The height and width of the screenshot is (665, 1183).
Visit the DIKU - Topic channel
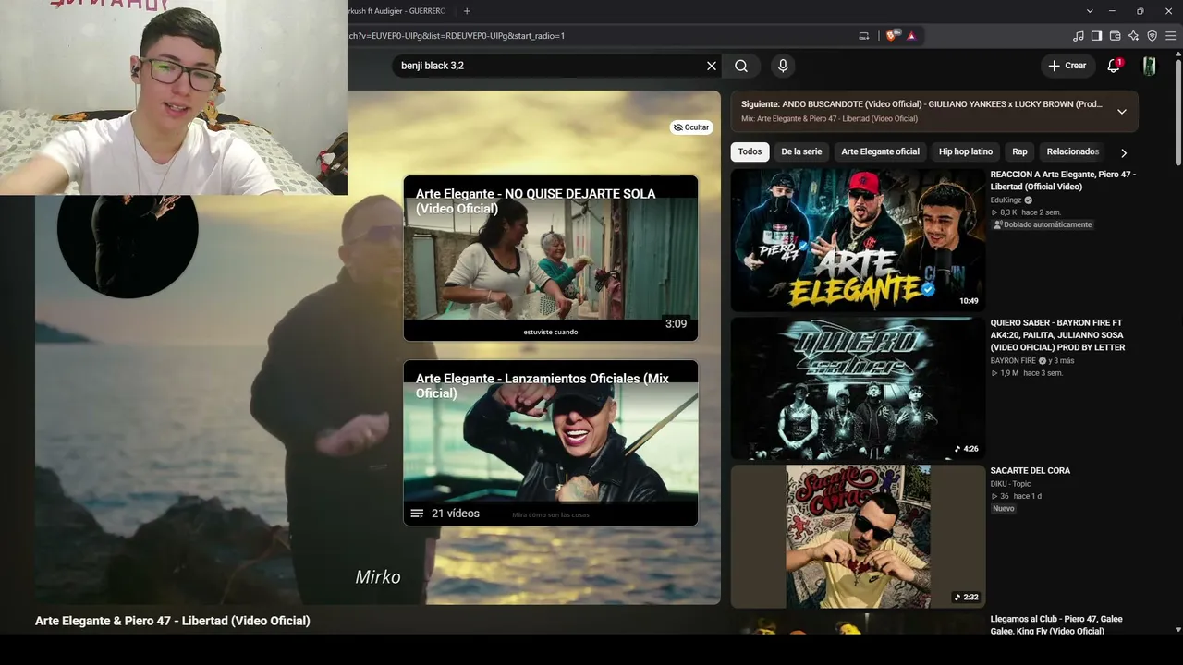pos(1010,484)
